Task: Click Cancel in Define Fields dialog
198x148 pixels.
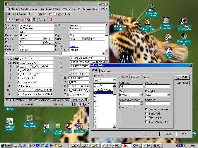Action: [x=168, y=134]
